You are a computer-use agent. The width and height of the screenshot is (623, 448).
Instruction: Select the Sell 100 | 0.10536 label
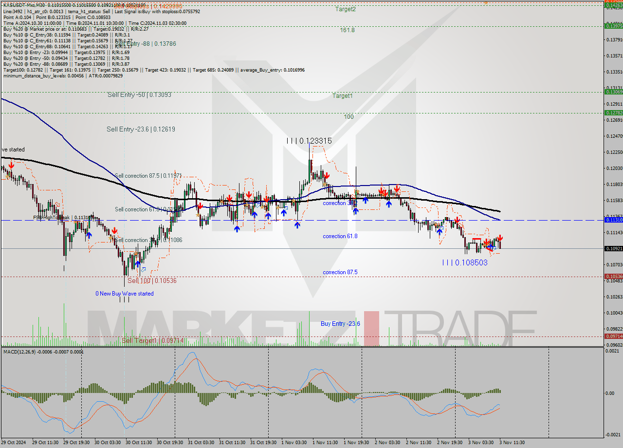(x=152, y=280)
